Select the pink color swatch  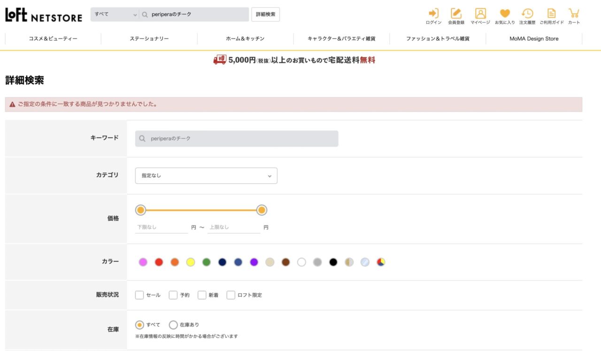tap(143, 262)
